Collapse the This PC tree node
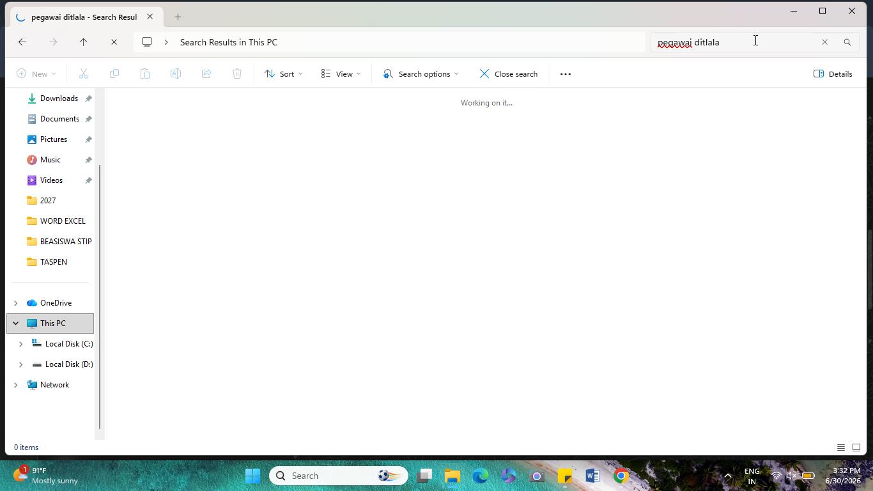The image size is (873, 491). click(16, 323)
